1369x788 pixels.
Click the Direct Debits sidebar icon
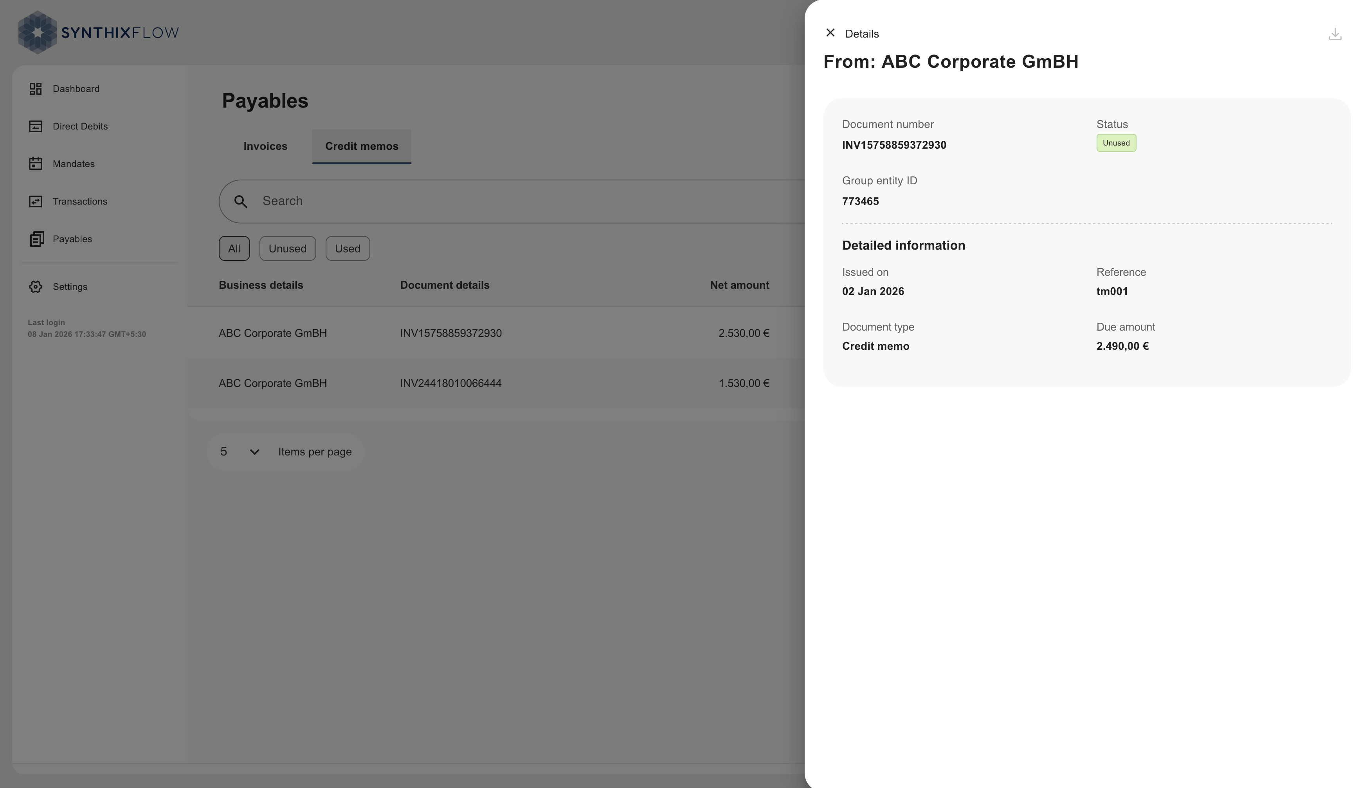[x=36, y=126]
